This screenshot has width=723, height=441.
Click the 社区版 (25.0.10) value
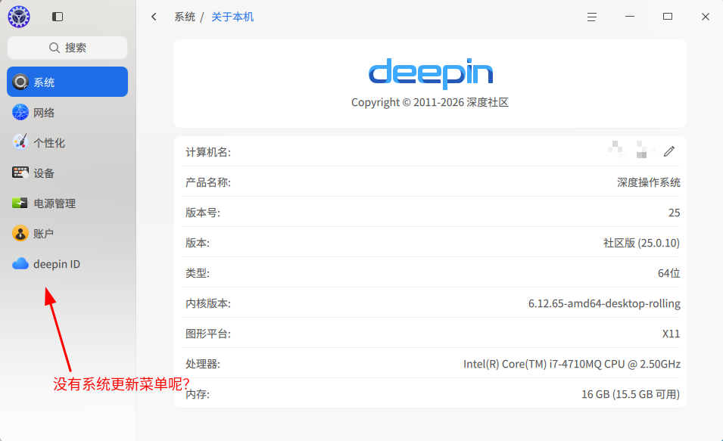641,243
